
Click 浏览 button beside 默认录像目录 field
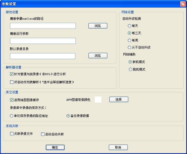tap(98, 55)
